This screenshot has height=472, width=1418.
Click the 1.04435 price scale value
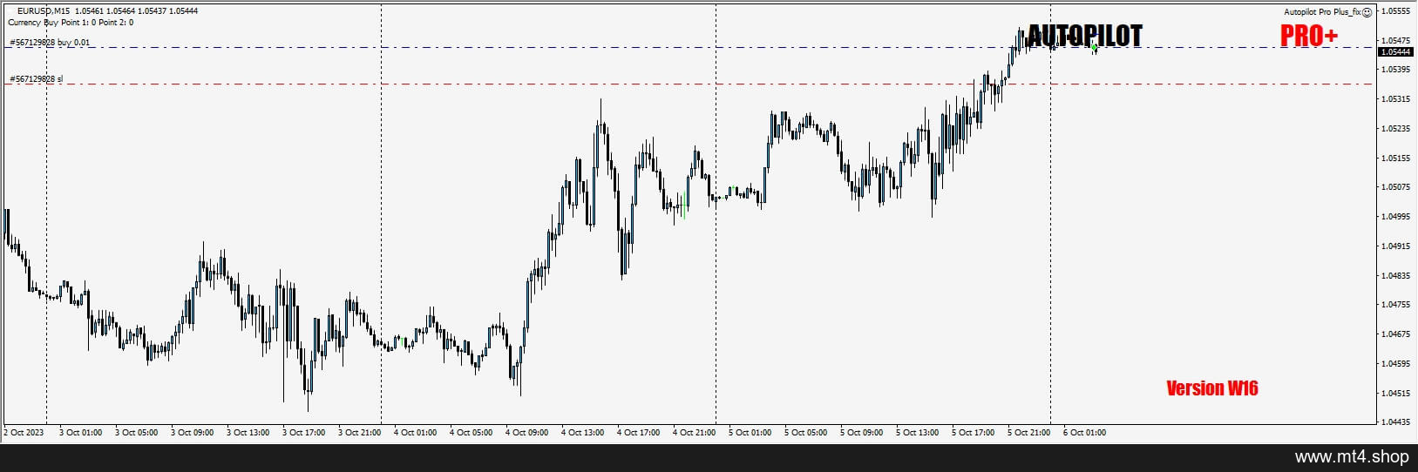coord(1396,422)
